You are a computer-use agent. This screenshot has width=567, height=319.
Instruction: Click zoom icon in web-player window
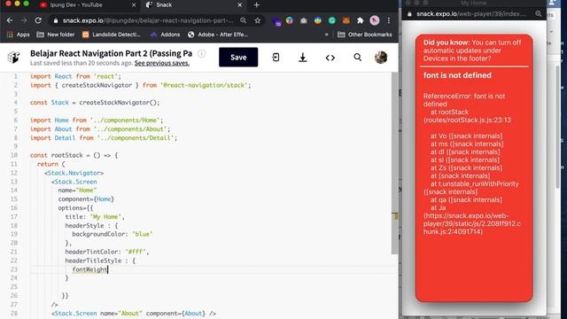539,14
